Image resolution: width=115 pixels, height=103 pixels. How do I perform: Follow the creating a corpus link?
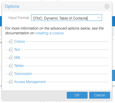(x=49, y=33)
